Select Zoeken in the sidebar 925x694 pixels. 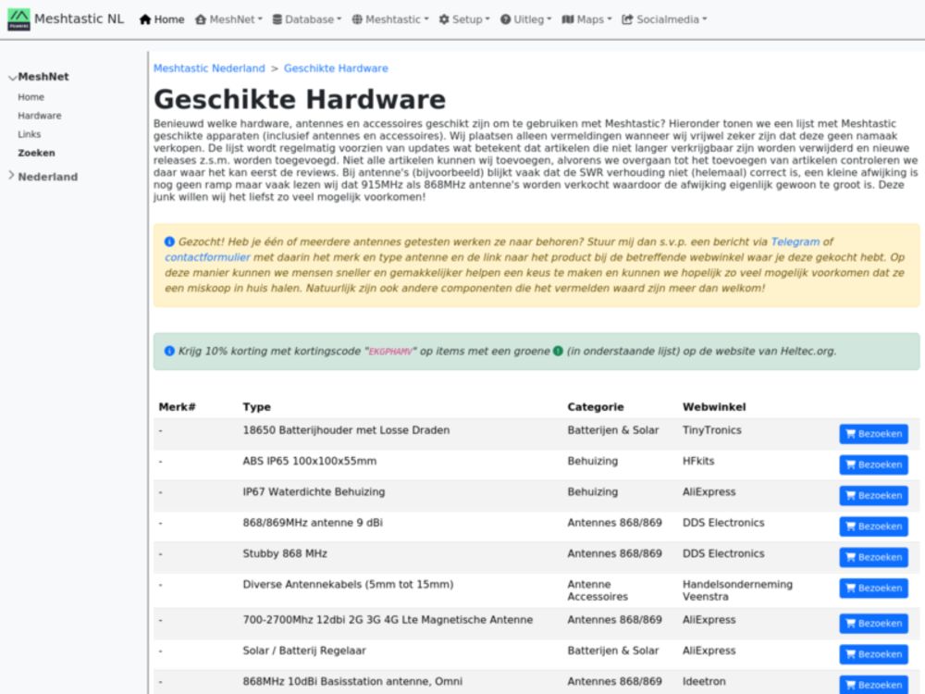(36, 153)
